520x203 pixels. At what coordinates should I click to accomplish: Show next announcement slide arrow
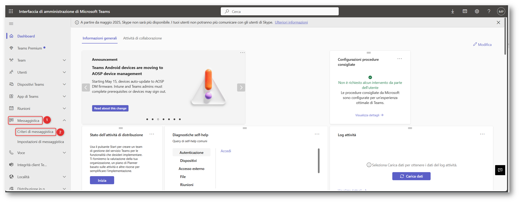(x=241, y=87)
